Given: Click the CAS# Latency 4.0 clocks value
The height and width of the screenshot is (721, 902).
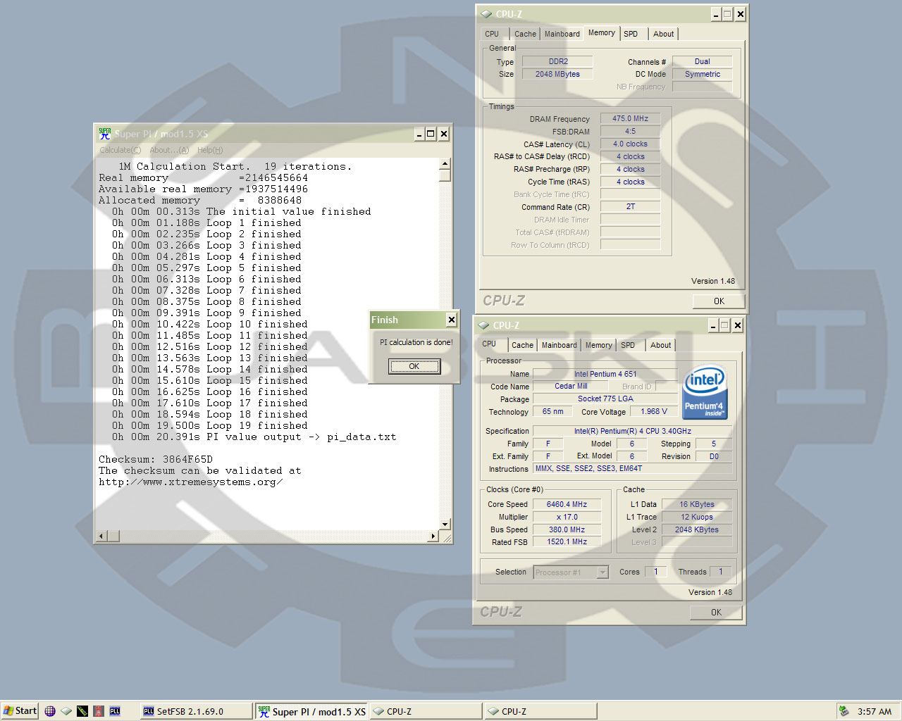Looking at the screenshot, I should [630, 144].
